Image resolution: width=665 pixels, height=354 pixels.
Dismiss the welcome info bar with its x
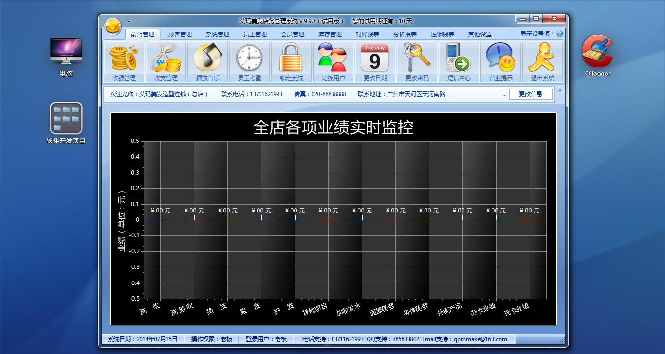point(560,90)
